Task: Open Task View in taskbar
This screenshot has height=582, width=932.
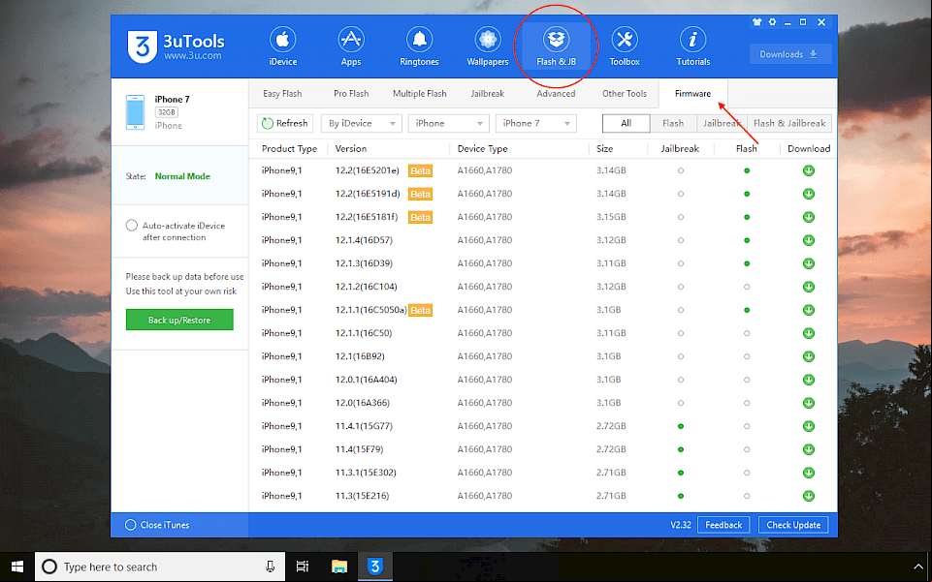Action: click(303, 567)
